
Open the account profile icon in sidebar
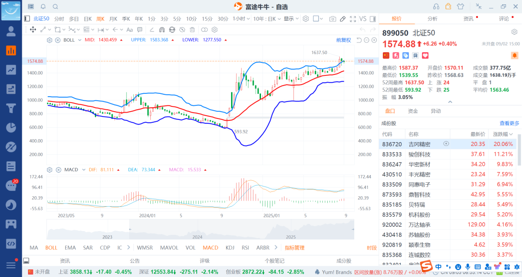coord(11,31)
